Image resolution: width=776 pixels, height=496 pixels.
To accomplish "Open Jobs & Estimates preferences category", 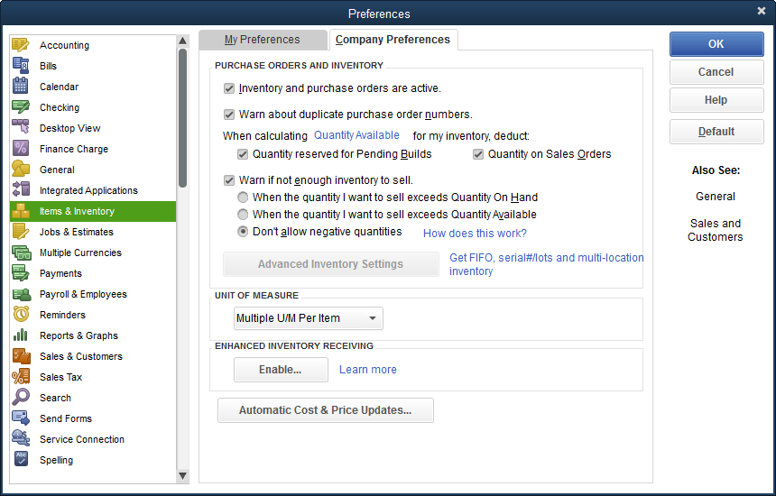I will 93,232.
